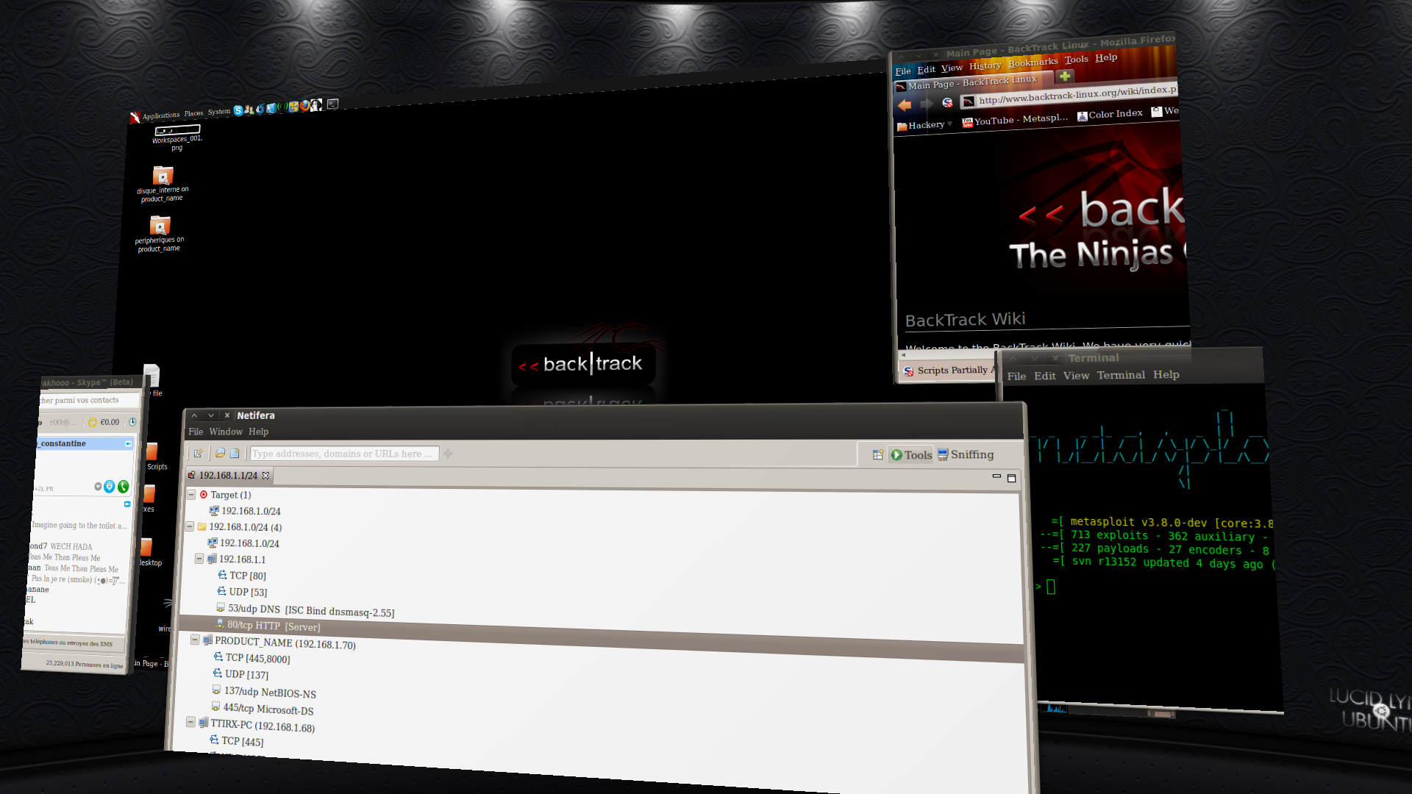Open Terminal's Terminal menu

[x=1121, y=375]
